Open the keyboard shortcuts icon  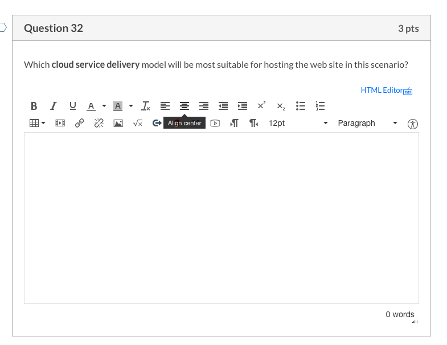[x=408, y=91]
